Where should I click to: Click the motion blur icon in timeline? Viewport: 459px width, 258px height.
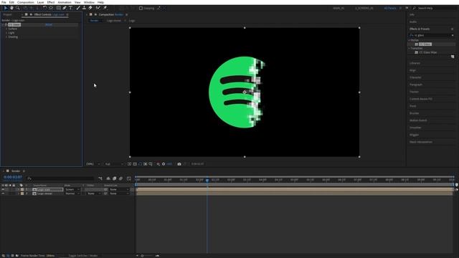click(x=120, y=178)
